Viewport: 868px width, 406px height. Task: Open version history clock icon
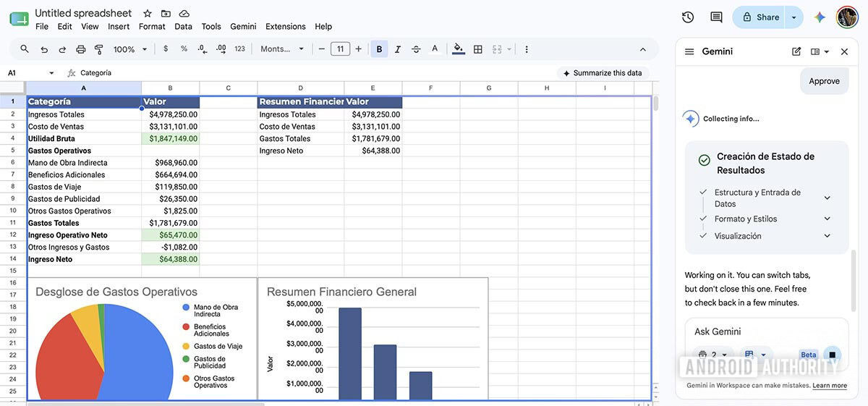688,17
